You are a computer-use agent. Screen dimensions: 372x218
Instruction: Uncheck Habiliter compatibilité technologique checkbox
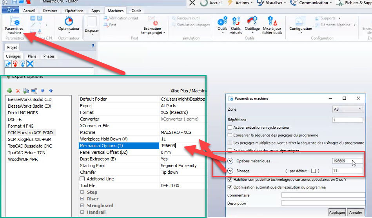click(230, 180)
